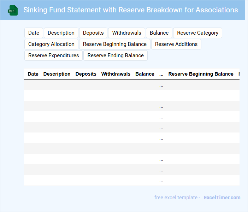The image size is (248, 212).
Task: Click the Deposits column header
Action: tap(86, 74)
